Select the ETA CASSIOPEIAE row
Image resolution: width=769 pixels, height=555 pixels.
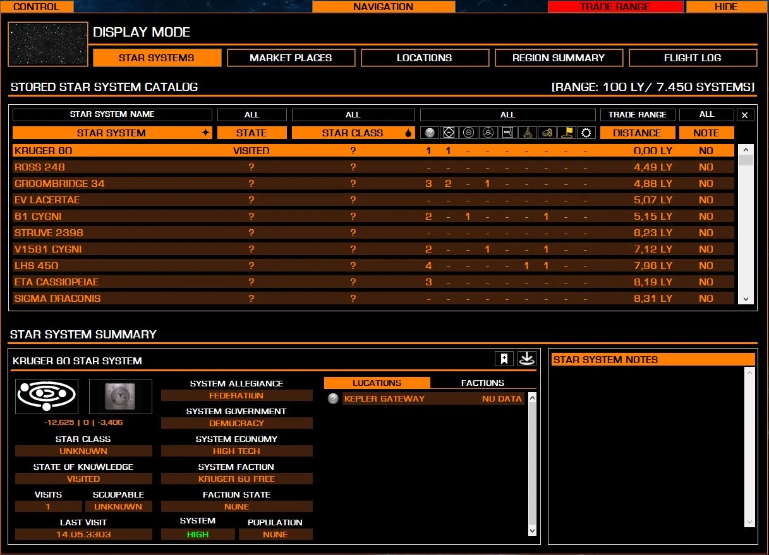click(x=373, y=282)
